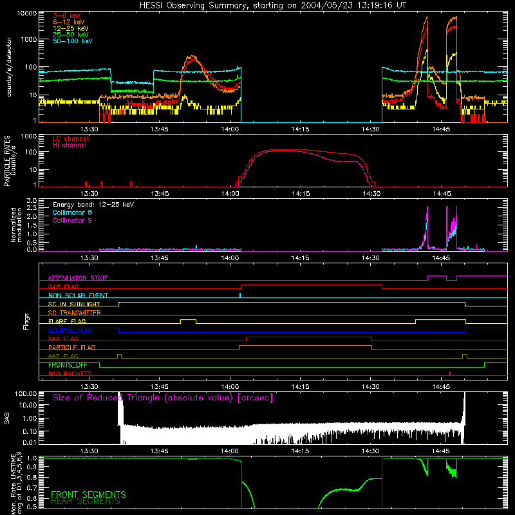Click the GAP FLAG label
This screenshot has height=515, width=515.
pos(63,286)
